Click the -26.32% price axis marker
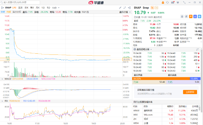This screenshot has width=203, height=125. pos(127,59)
